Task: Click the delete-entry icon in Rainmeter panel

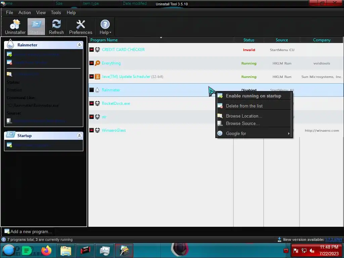Action: click(x=9, y=62)
